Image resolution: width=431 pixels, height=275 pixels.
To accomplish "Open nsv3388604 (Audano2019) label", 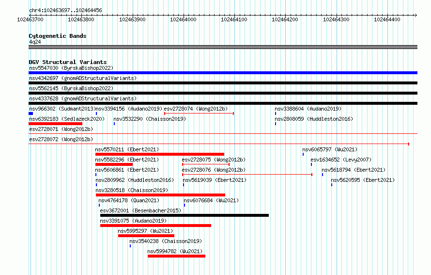I will [308, 109].
